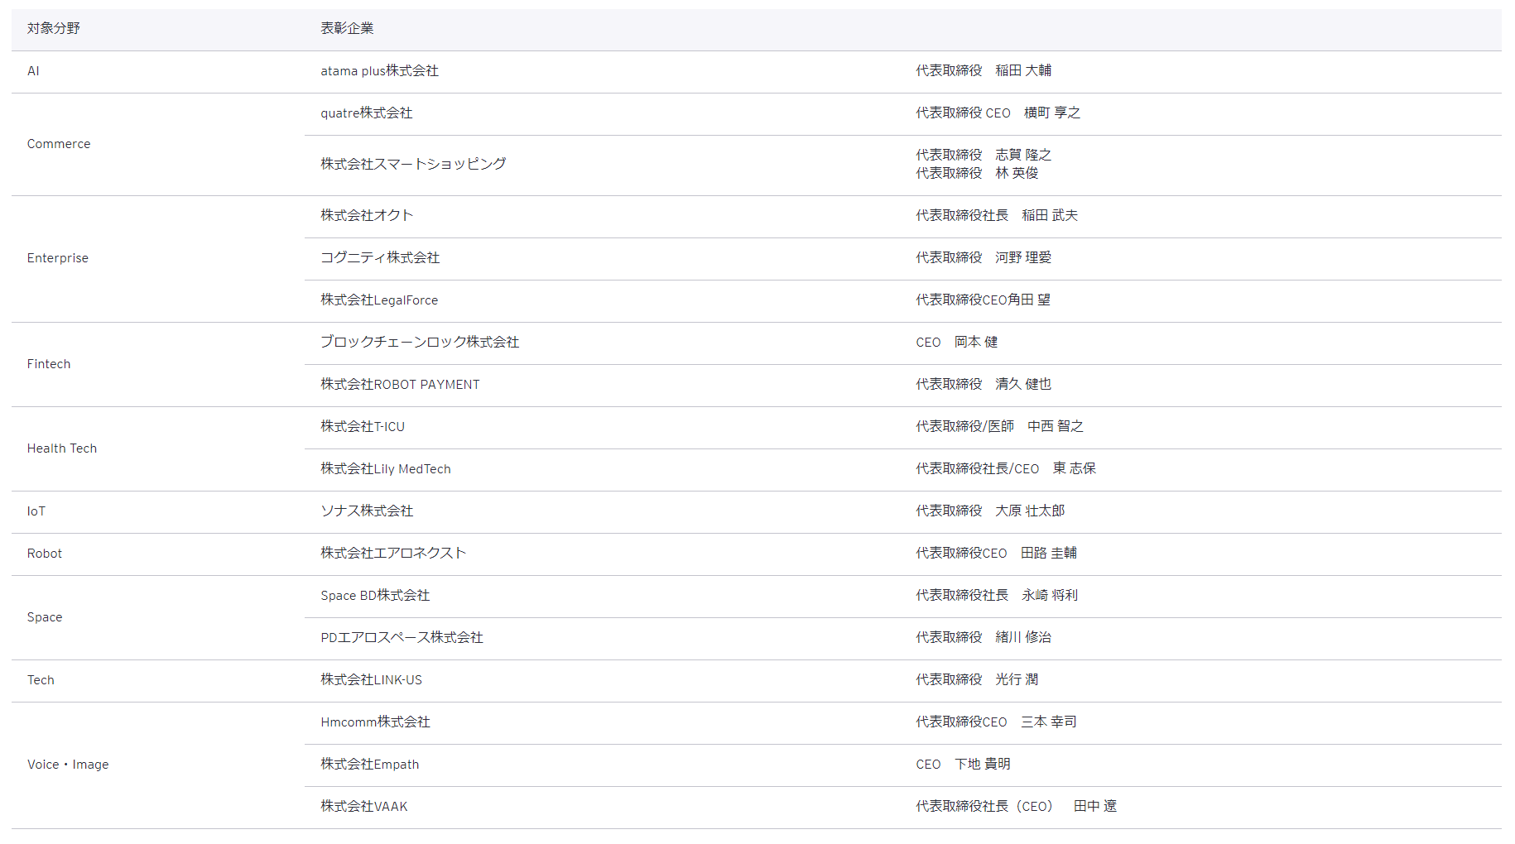The width and height of the screenshot is (1515, 844).
Task: Click the 表彰企業 column header
Action: tap(347, 28)
